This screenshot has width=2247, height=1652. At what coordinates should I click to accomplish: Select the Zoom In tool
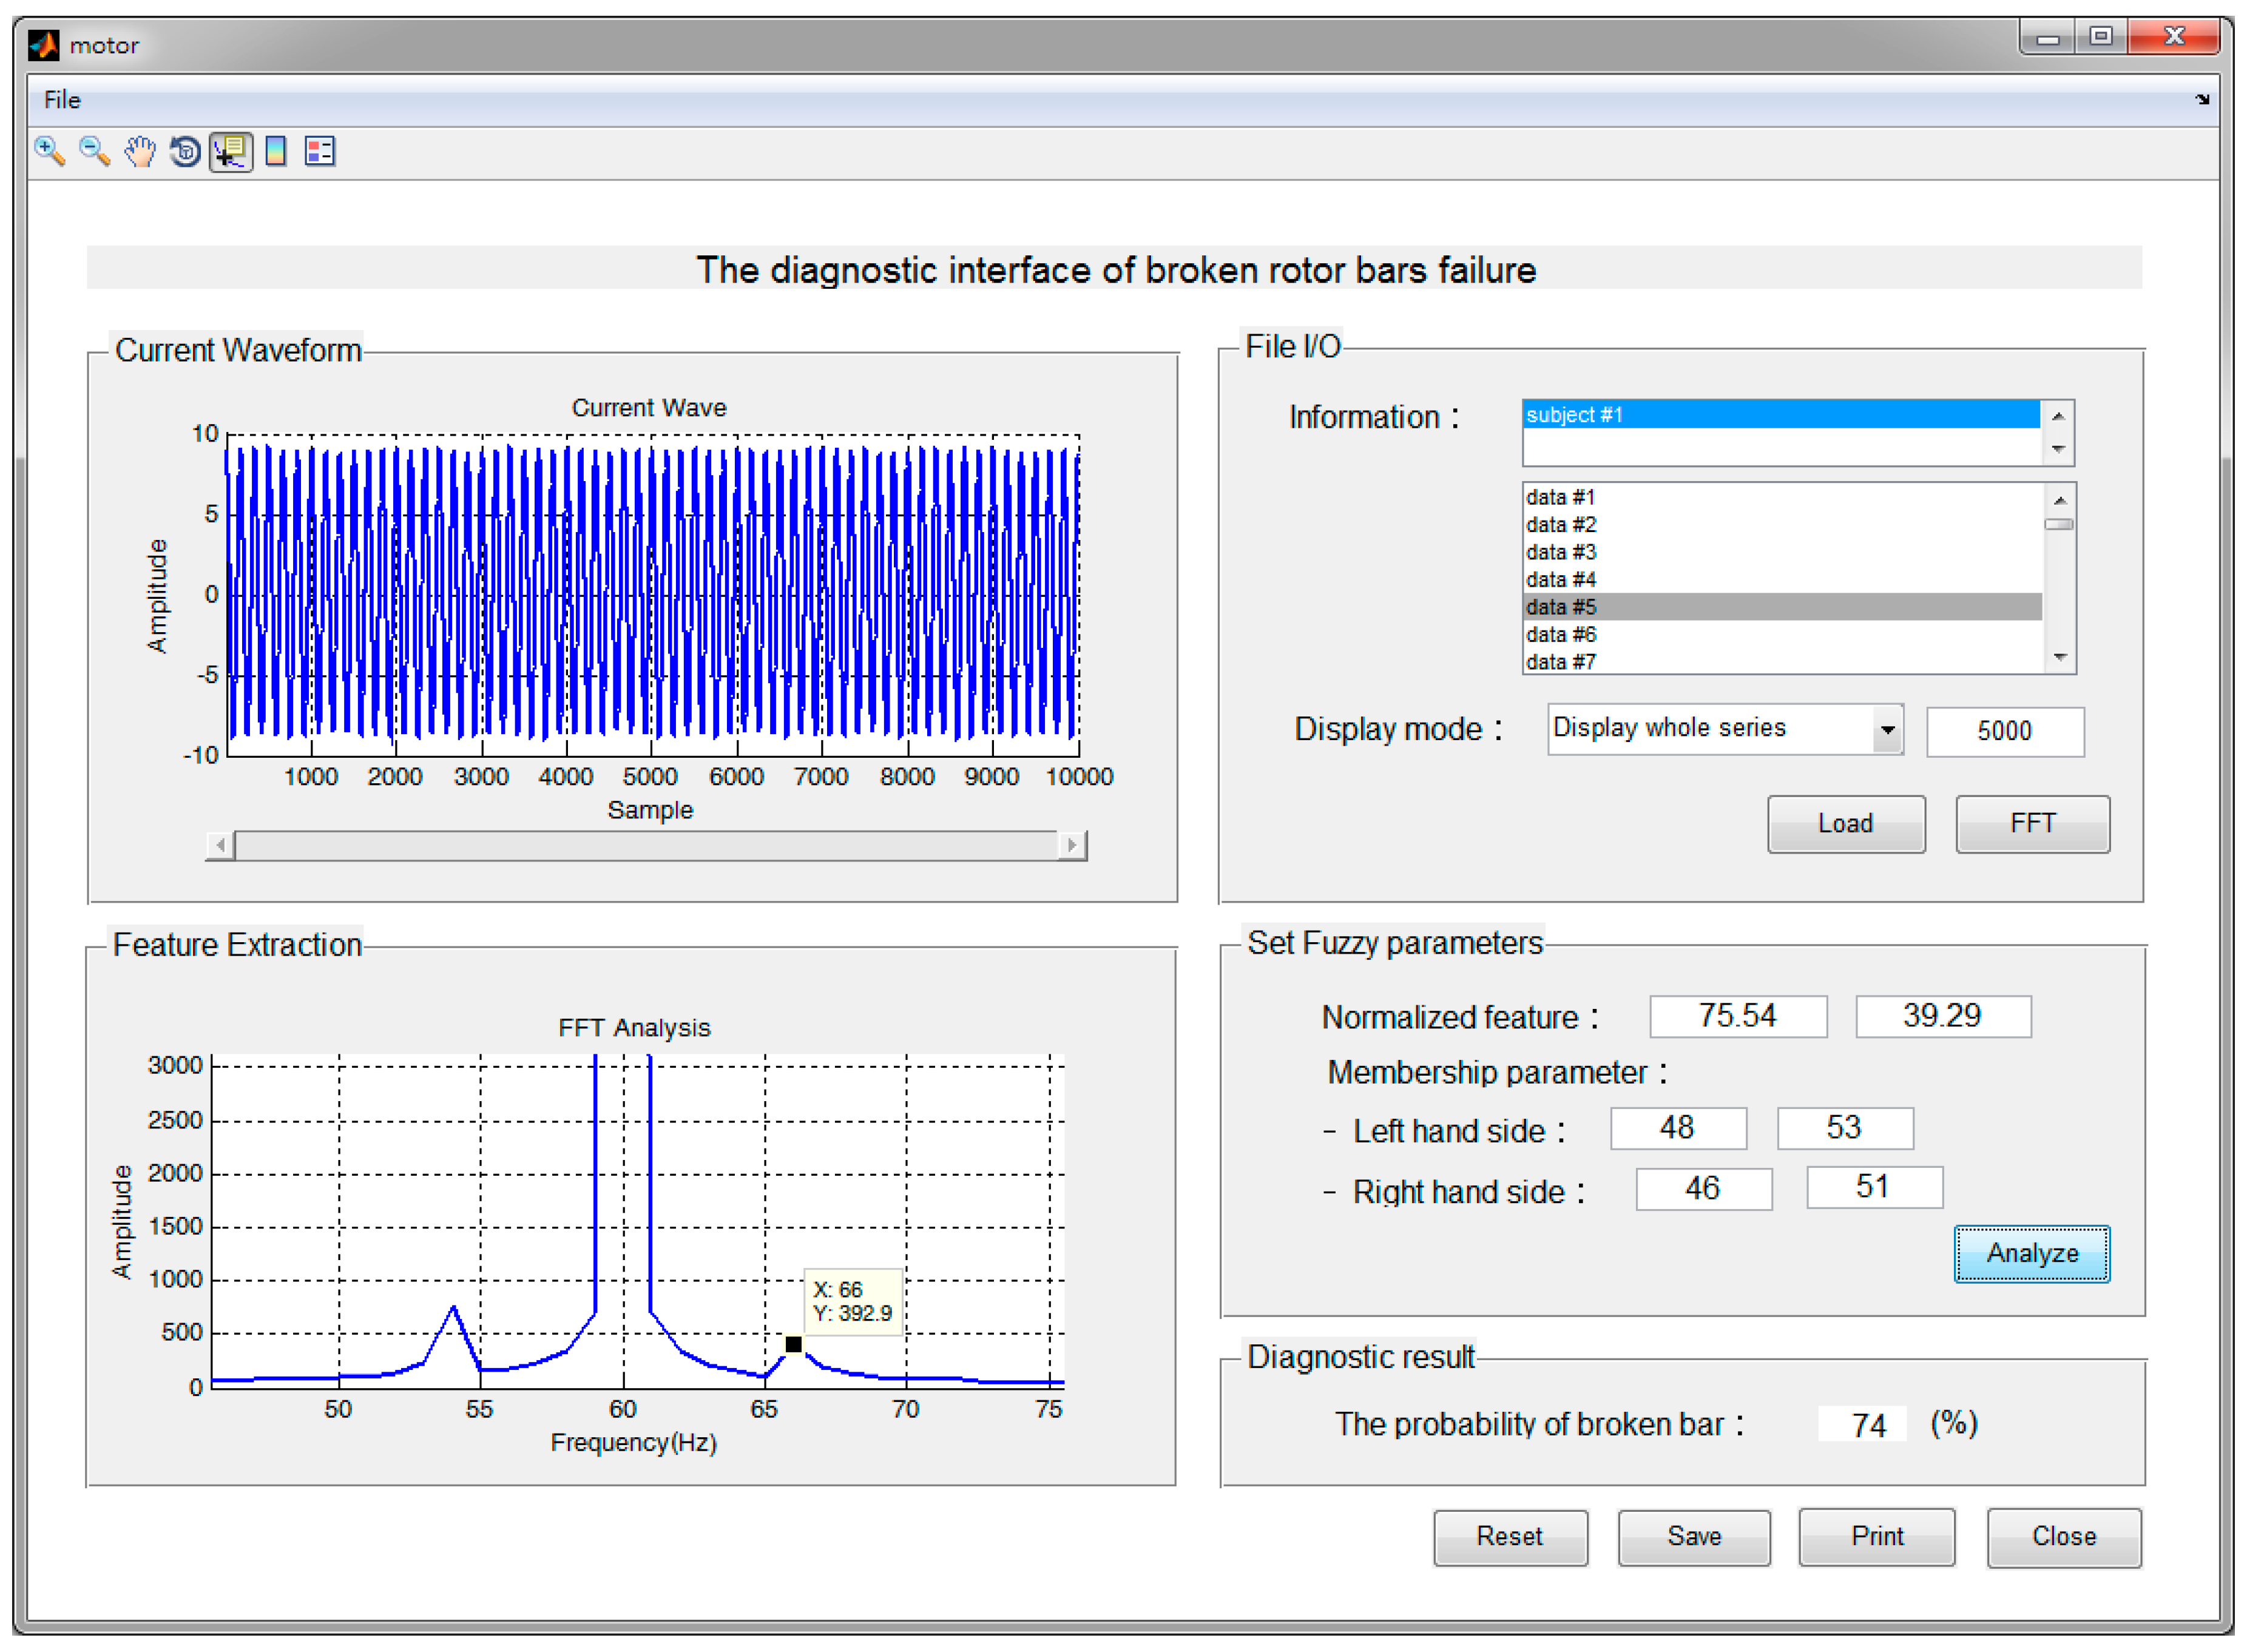[49, 152]
